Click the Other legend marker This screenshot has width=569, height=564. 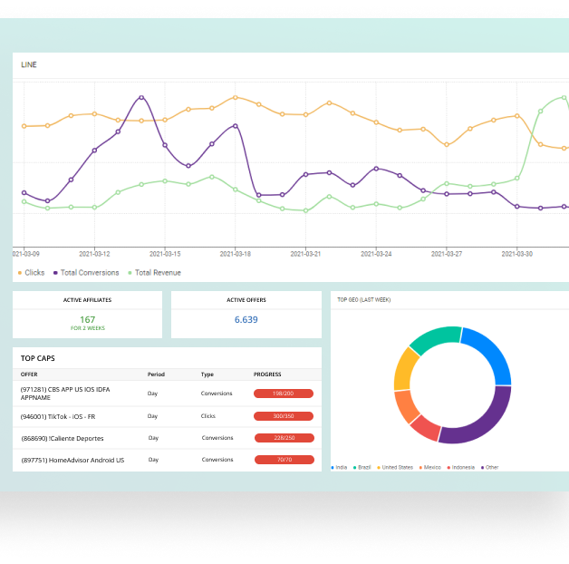point(483,467)
